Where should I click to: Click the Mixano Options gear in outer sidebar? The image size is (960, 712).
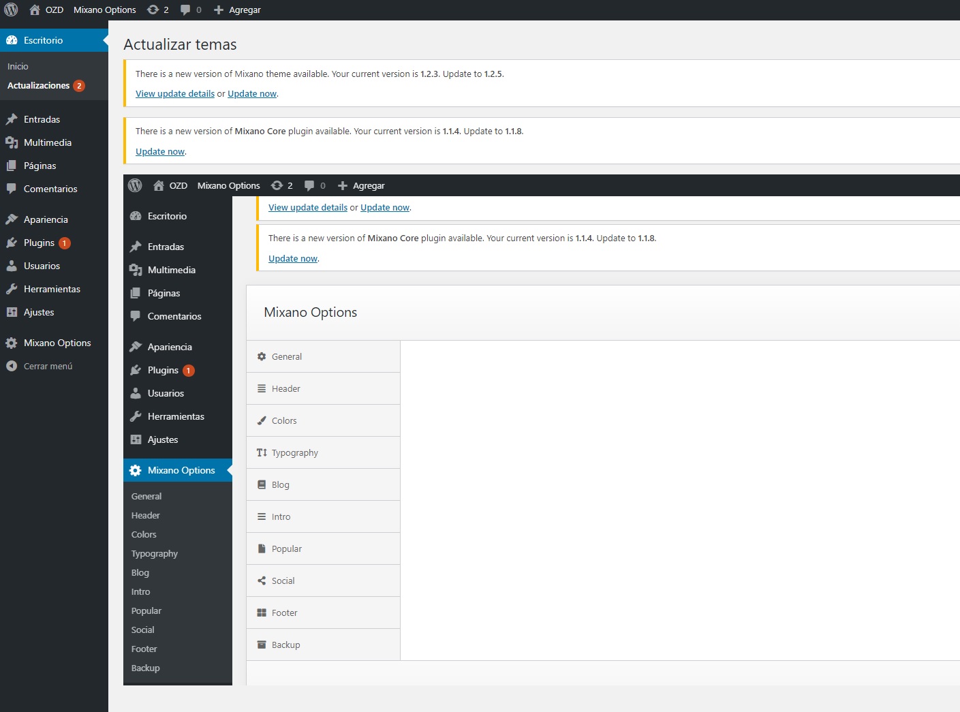point(12,343)
